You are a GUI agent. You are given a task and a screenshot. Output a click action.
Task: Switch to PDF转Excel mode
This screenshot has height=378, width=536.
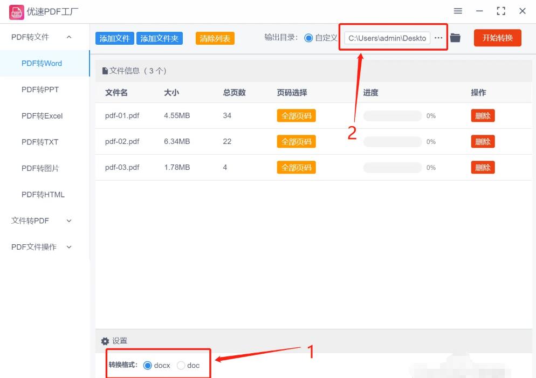coord(42,116)
